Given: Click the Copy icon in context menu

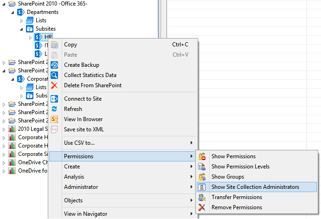Looking at the screenshot, I should coord(54,45).
